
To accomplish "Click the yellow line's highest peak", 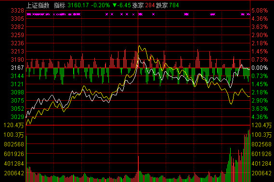I will [139, 46].
